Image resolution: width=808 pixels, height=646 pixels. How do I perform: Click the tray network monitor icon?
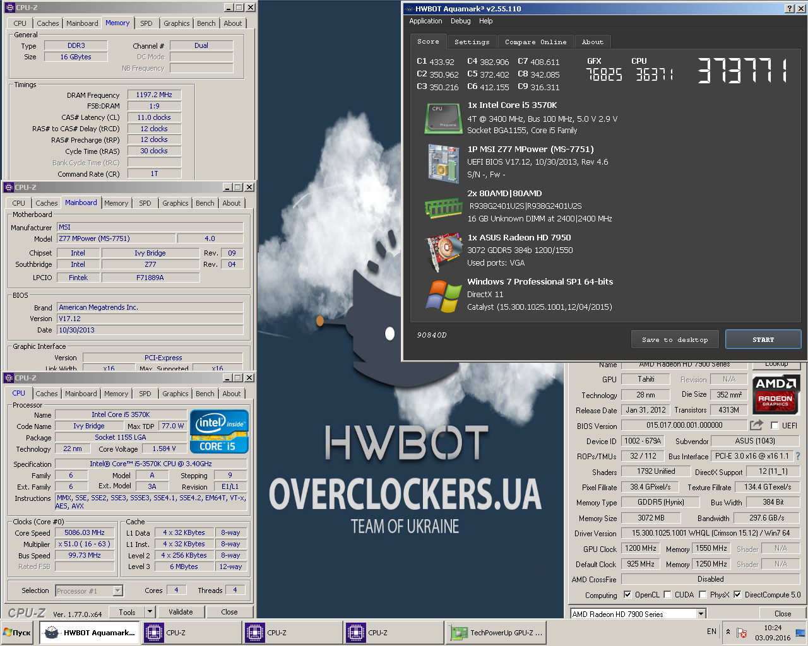coord(800,633)
